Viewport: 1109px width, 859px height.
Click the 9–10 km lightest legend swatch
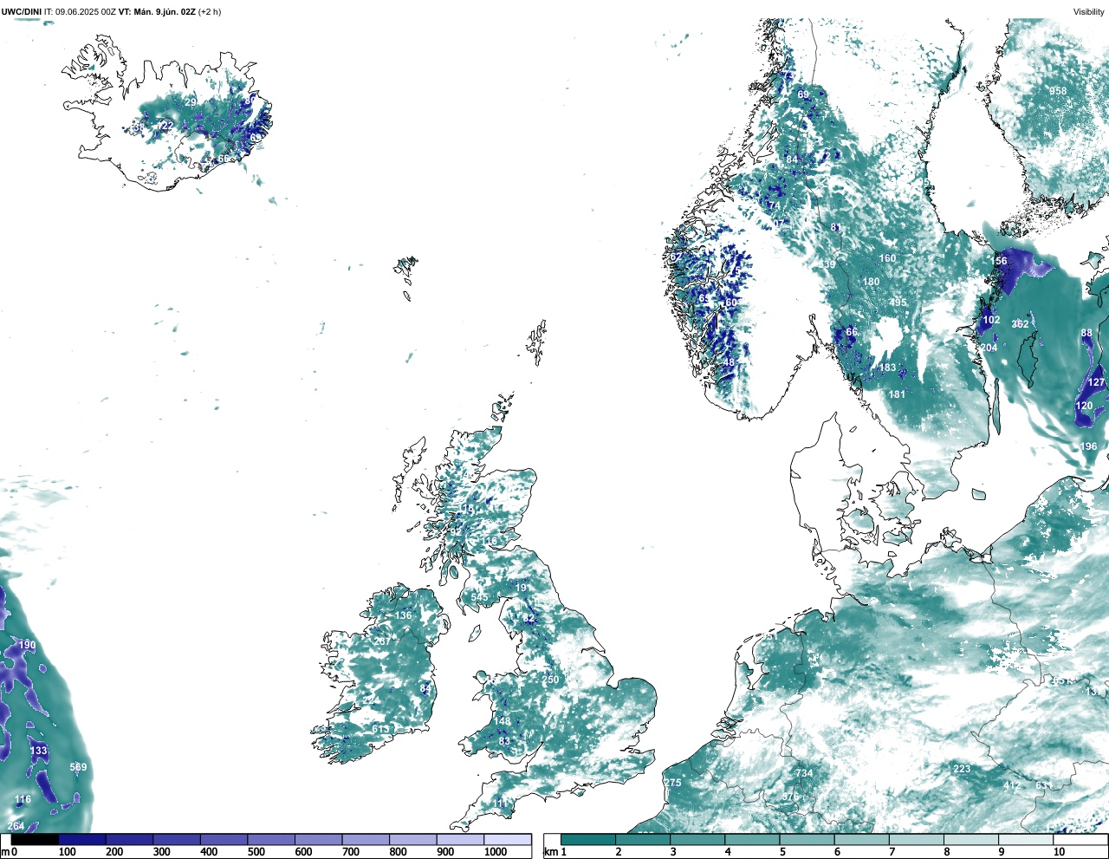coord(1027,839)
